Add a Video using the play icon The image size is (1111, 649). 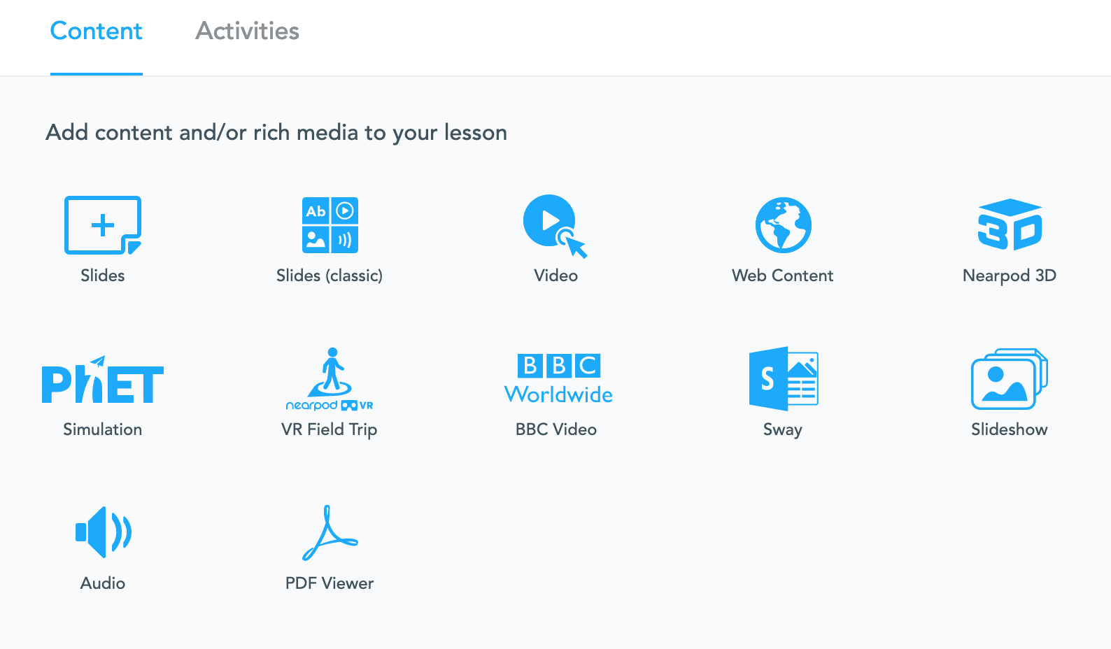point(555,226)
